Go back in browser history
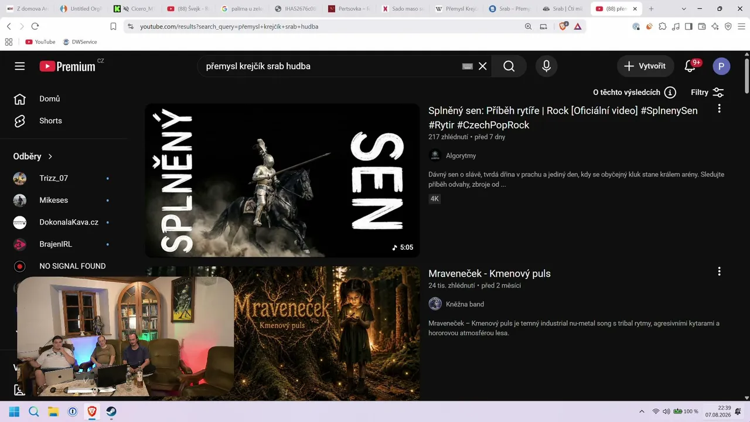Image resolution: width=750 pixels, height=422 pixels. 9,26
